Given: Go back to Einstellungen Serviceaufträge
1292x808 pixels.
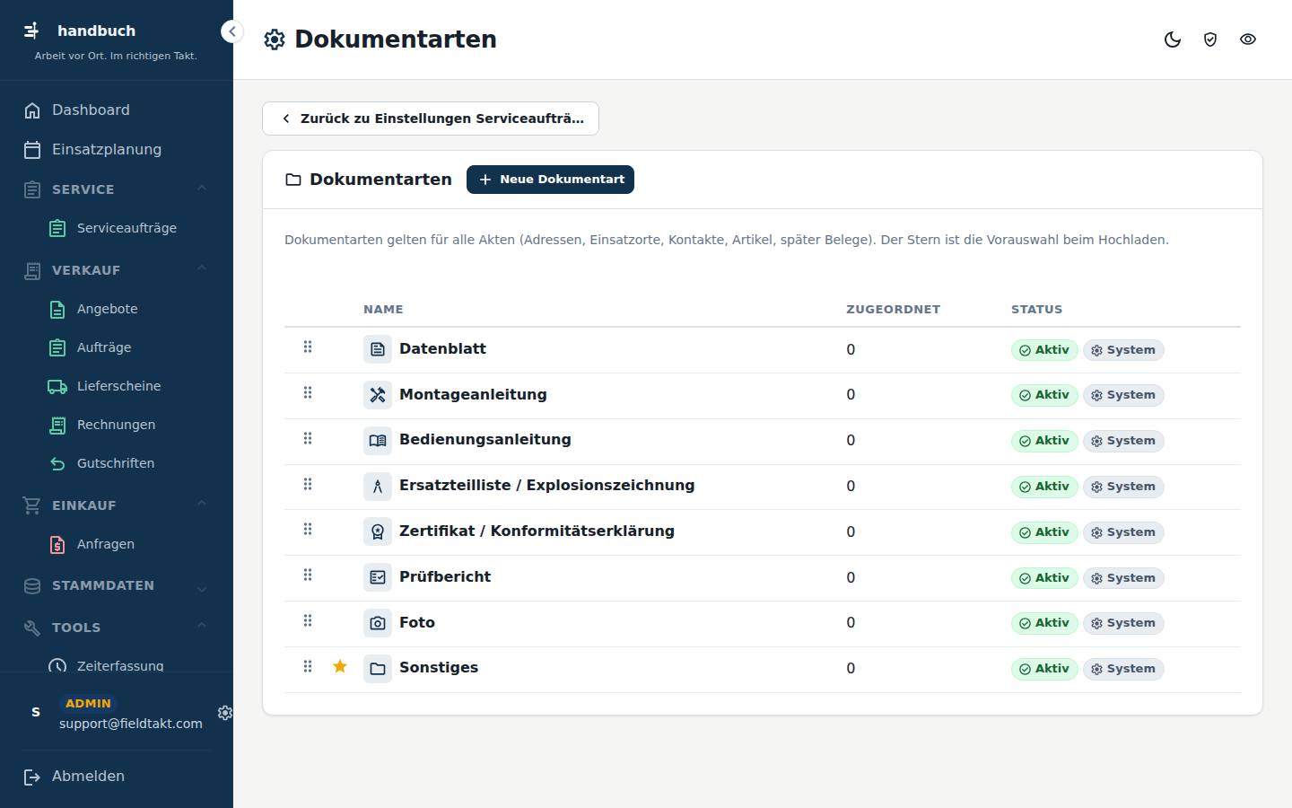Looking at the screenshot, I should coord(431,119).
